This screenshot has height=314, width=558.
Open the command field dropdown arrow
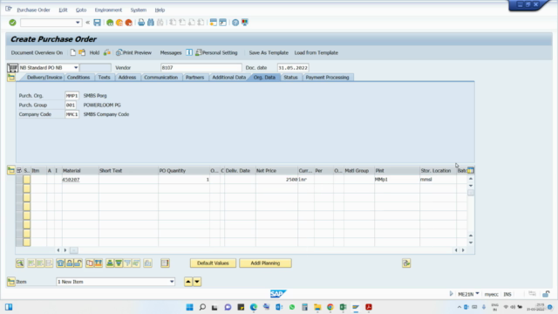click(x=78, y=23)
